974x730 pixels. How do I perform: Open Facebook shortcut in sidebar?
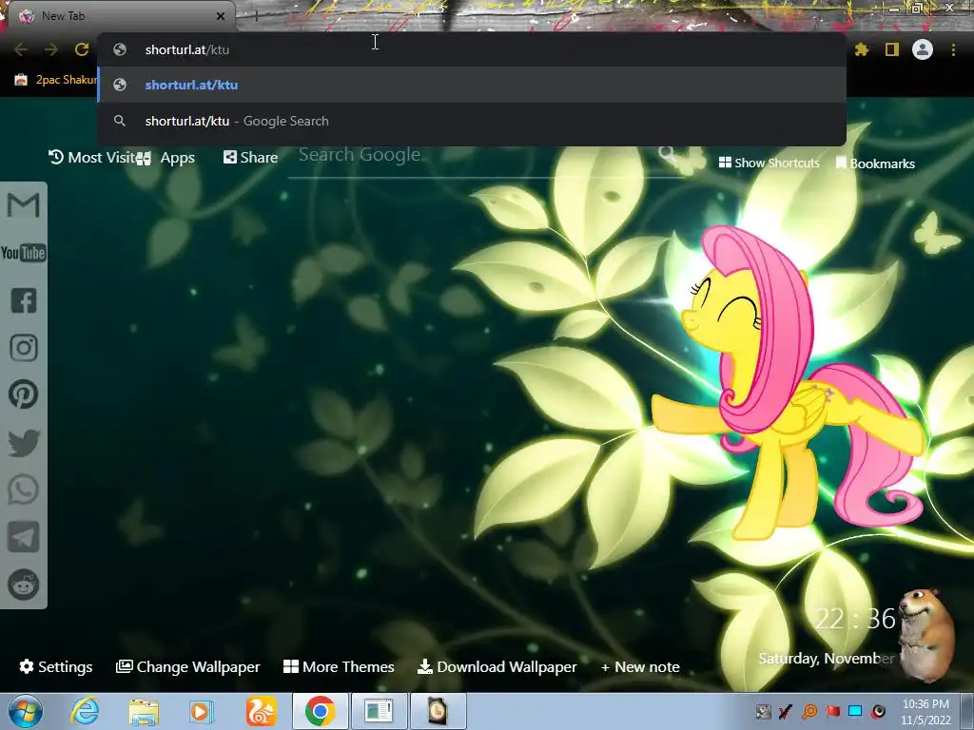(x=24, y=300)
